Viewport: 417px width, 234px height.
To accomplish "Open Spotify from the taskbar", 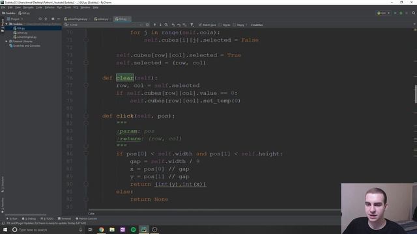I will click(x=133, y=229).
